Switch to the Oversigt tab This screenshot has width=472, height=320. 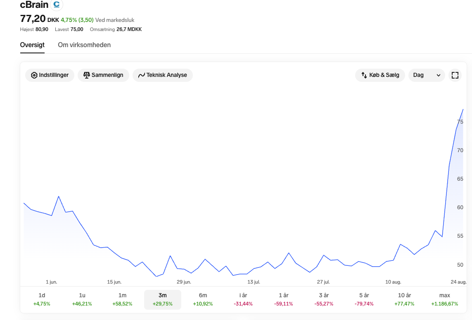(x=32, y=45)
